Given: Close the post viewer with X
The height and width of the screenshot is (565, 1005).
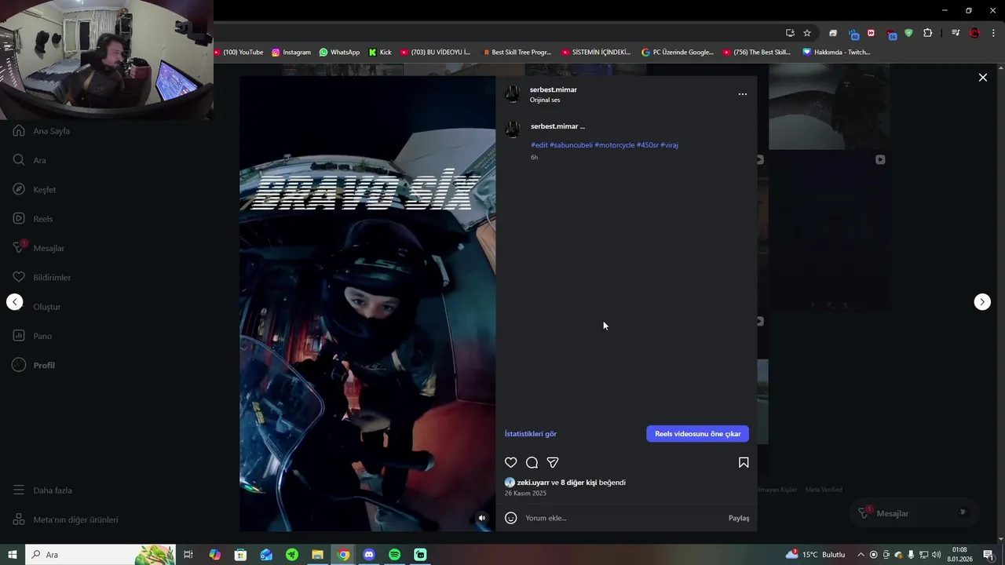Looking at the screenshot, I should point(982,78).
